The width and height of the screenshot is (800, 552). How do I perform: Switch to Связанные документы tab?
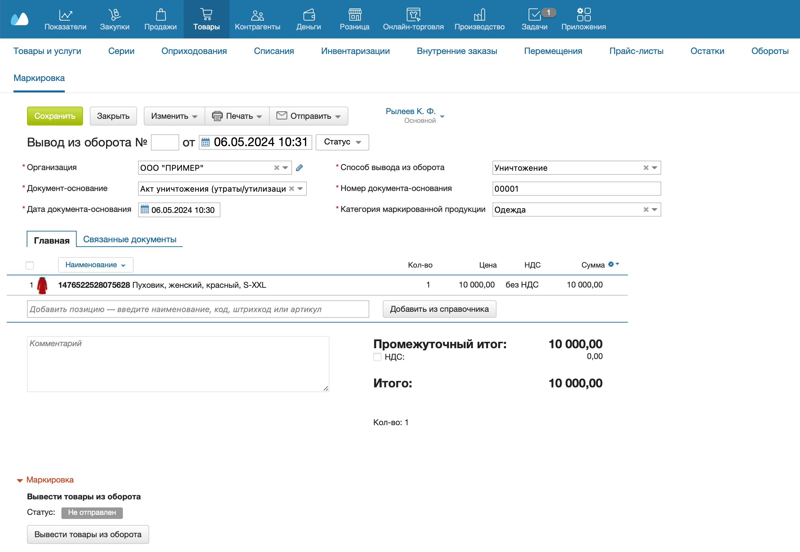pyautogui.click(x=129, y=239)
